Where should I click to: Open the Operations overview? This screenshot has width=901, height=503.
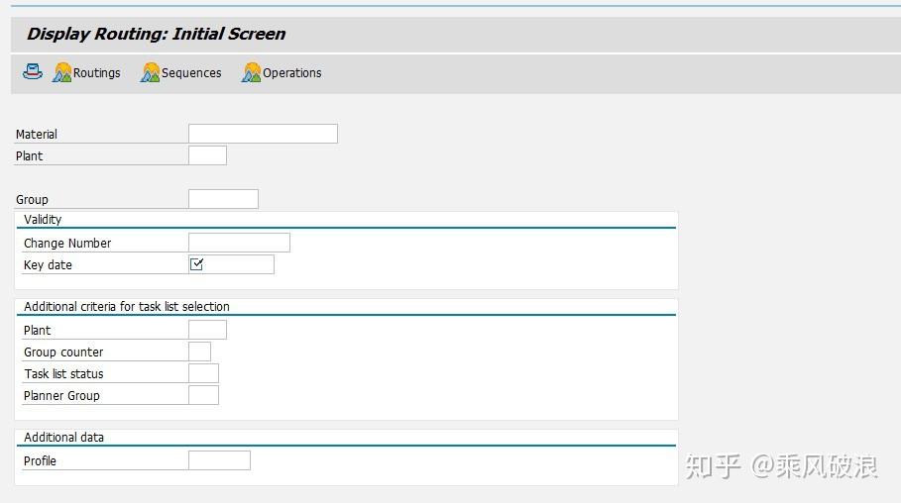(291, 73)
